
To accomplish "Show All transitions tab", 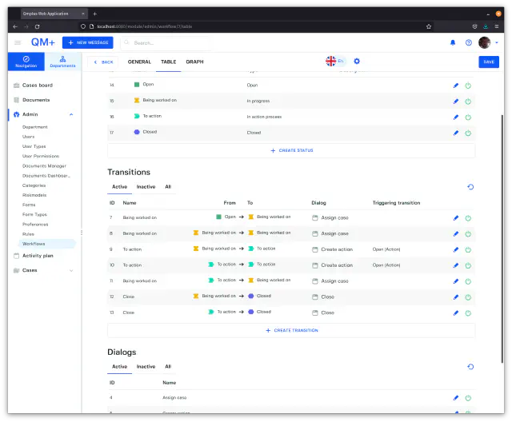I will click(x=168, y=187).
